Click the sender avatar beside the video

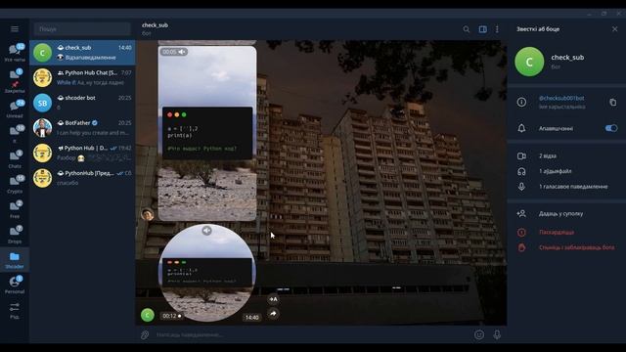[148, 214]
